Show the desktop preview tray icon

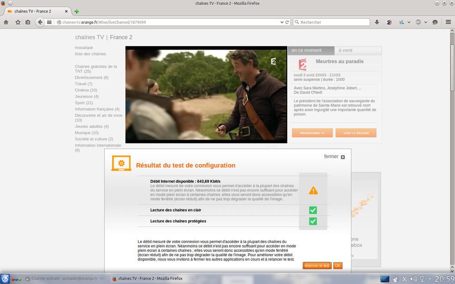pyautogui.click(x=385, y=279)
